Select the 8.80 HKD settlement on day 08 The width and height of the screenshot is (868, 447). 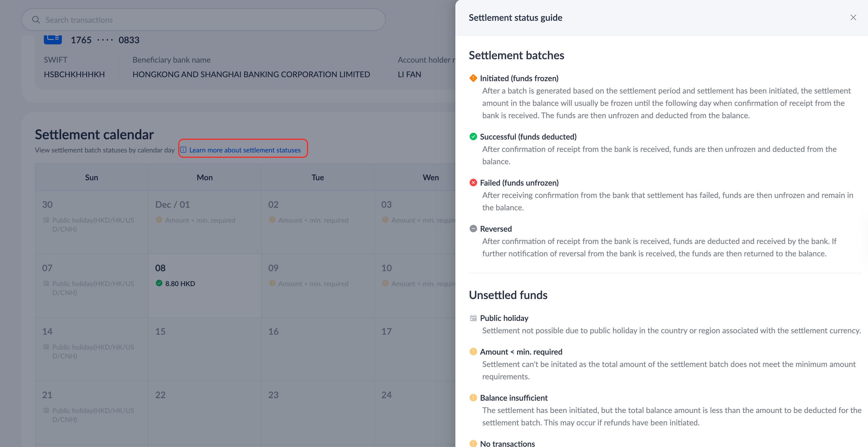pyautogui.click(x=180, y=283)
